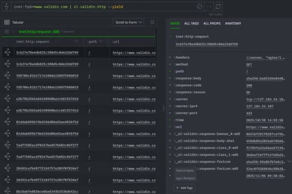Switch to the ALL PROPS tab
Image resolution: width=292 pixels, height=194 pixels.
[x=212, y=23]
